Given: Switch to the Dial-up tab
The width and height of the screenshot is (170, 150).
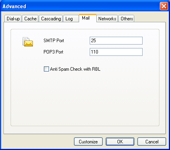Looking at the screenshot, I should point(13,19).
